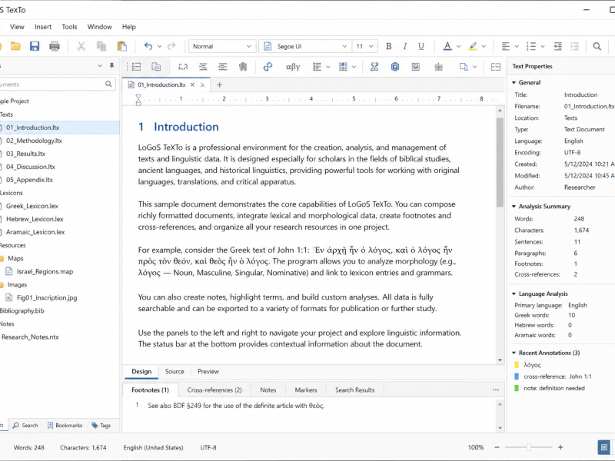Open the Segoe UI font dropdown
615x461 pixels.
(305, 46)
